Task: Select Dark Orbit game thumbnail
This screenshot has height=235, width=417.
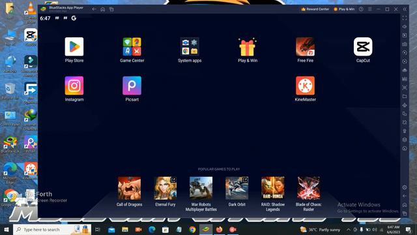Action: point(237,188)
